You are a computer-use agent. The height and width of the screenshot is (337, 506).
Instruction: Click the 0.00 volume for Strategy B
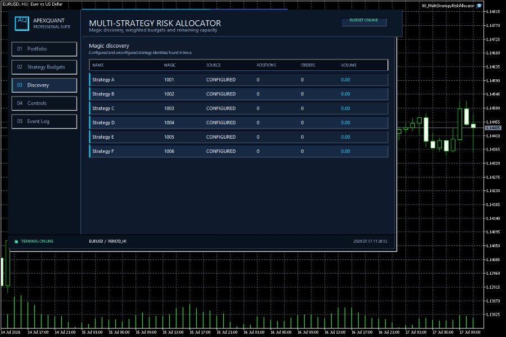pyautogui.click(x=345, y=94)
